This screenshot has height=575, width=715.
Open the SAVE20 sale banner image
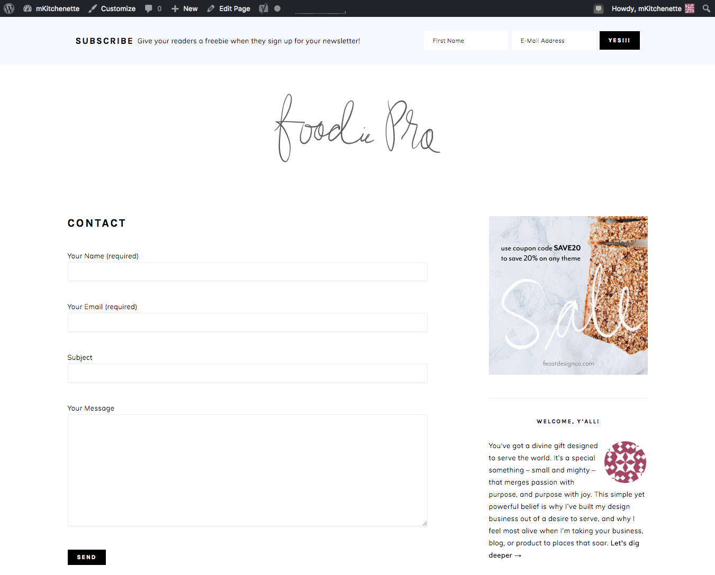pos(568,295)
